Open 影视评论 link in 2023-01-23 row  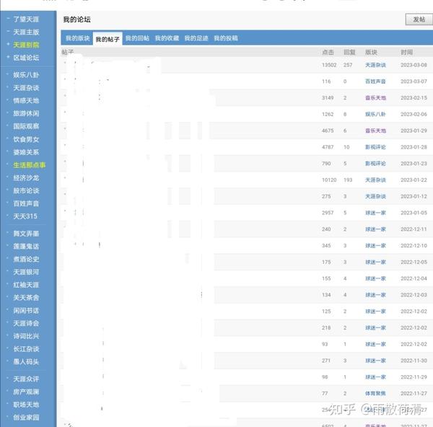[375, 164]
